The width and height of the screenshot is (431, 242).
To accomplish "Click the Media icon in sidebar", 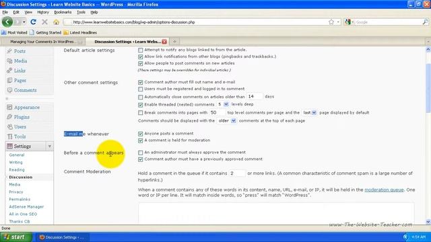I will coord(9,61).
